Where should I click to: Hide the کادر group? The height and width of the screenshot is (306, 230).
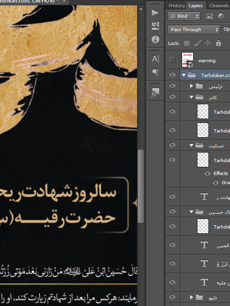pyautogui.click(x=172, y=97)
